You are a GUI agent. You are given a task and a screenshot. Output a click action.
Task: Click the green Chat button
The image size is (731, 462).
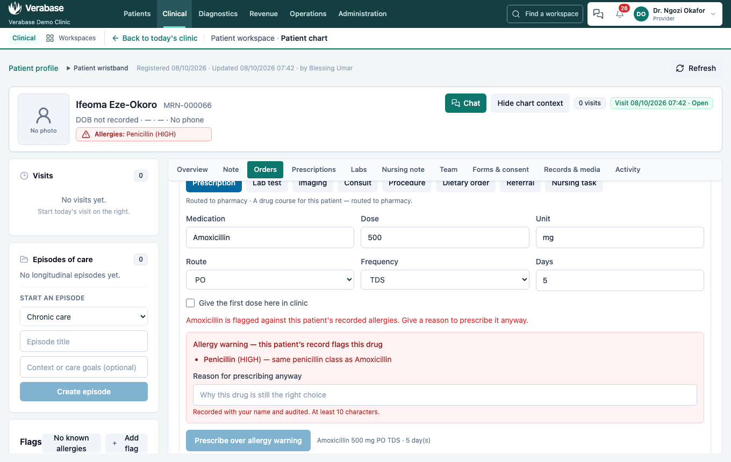(465, 103)
